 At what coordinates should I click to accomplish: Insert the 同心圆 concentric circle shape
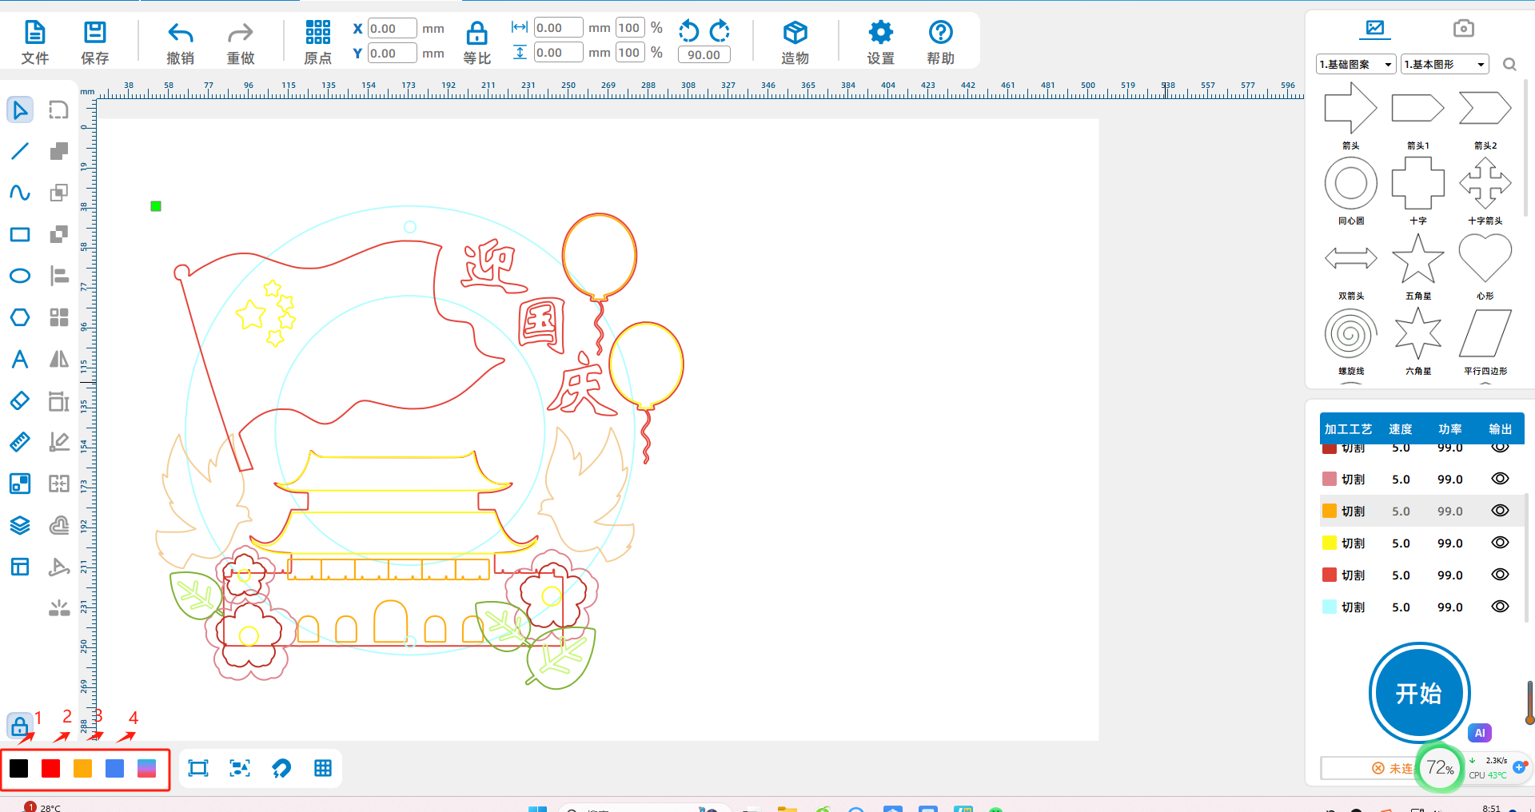click(x=1350, y=183)
